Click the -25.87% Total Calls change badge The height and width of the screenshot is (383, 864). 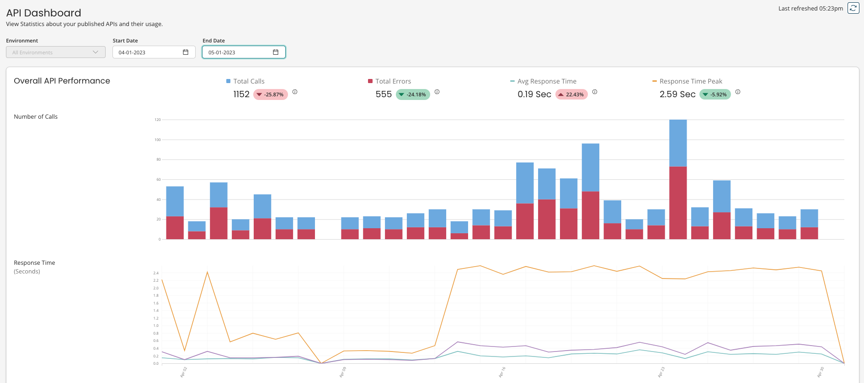click(271, 94)
